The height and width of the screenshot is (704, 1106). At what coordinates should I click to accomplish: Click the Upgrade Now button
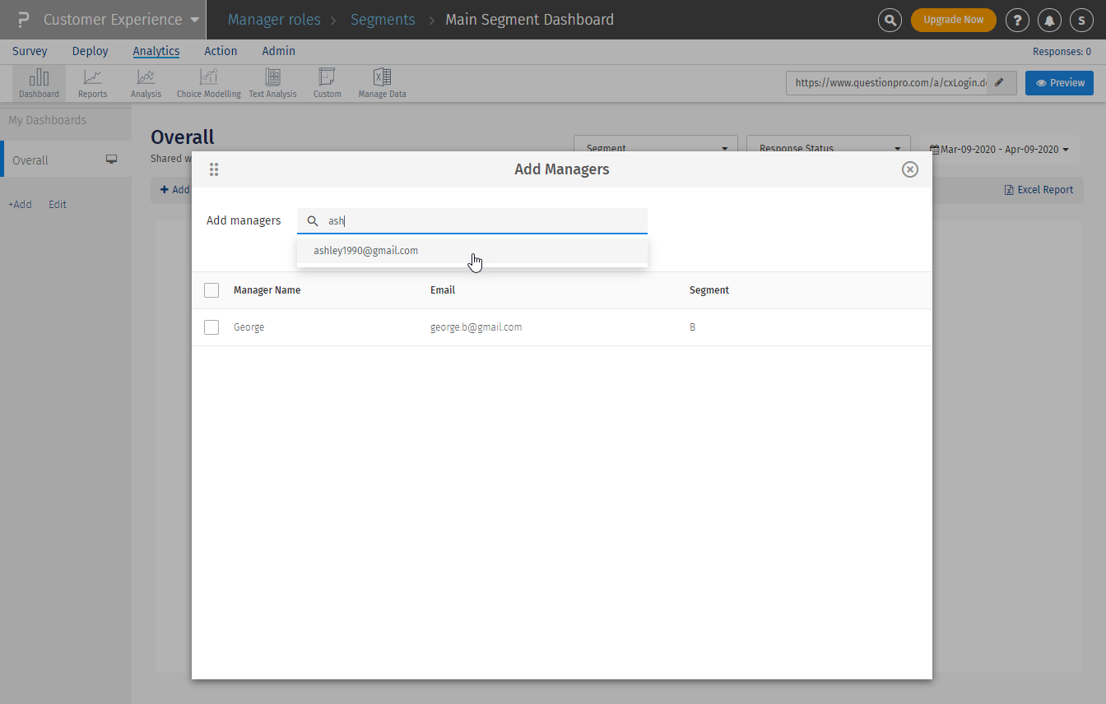pyautogui.click(x=953, y=20)
